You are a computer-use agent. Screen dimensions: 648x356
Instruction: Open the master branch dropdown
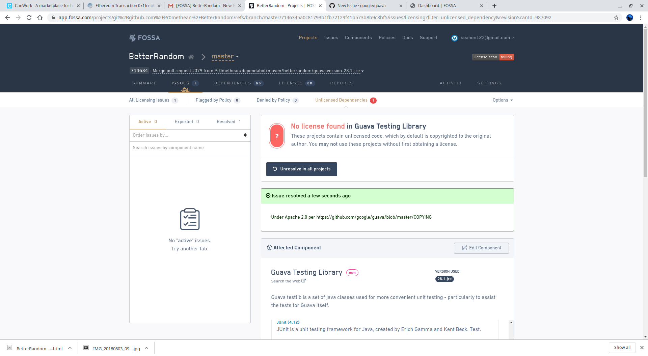pyautogui.click(x=225, y=57)
